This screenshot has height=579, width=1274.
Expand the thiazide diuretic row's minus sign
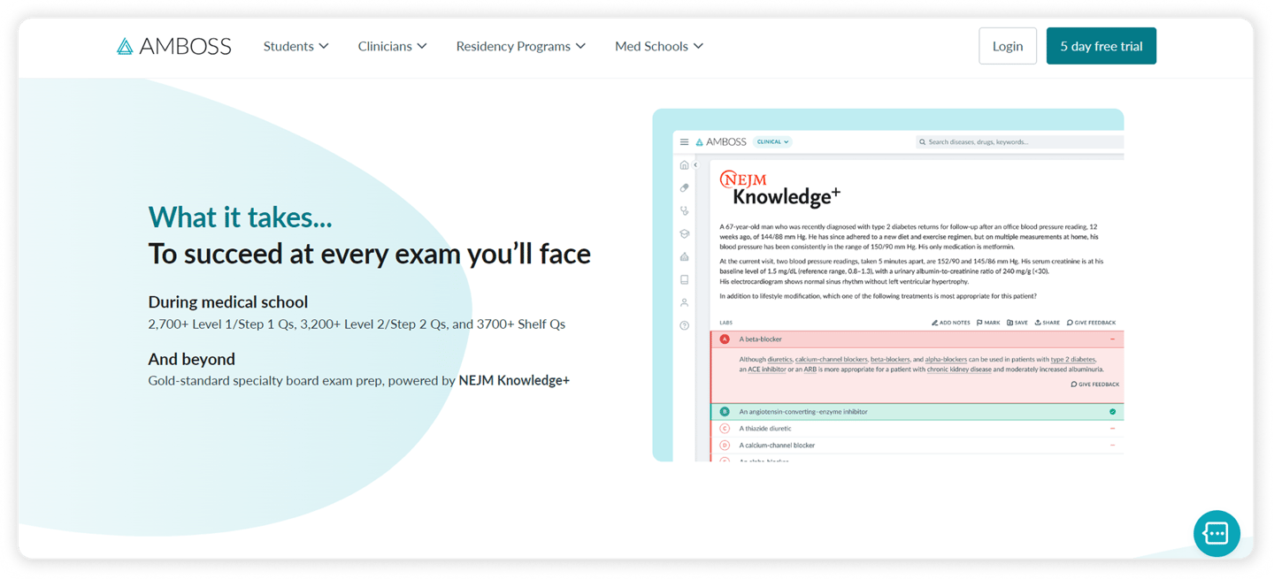(1112, 429)
